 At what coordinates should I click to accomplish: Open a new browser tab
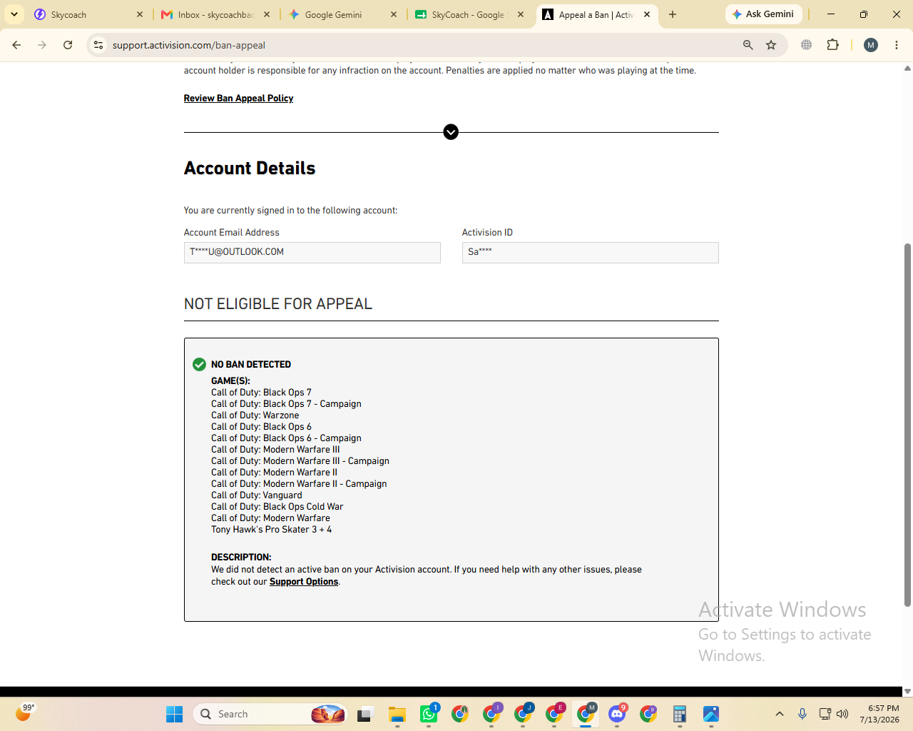pyautogui.click(x=673, y=14)
